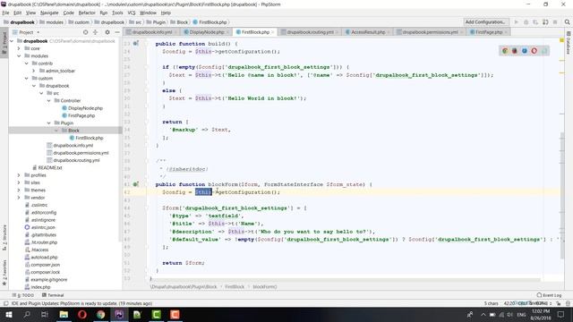Open in Firefox browser icon in editor
The height and width of the screenshot is (322, 573).
[x=515, y=51]
